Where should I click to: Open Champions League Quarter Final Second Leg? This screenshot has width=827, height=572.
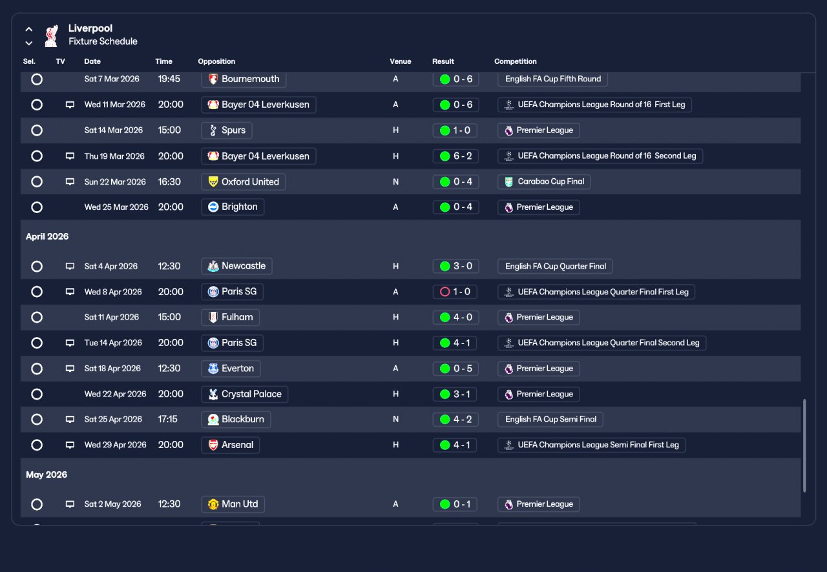click(x=602, y=343)
